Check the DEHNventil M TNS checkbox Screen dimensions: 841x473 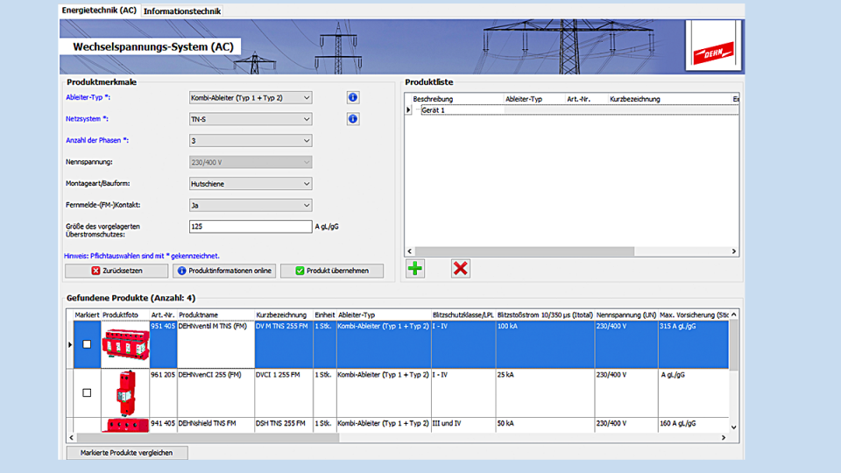87,344
